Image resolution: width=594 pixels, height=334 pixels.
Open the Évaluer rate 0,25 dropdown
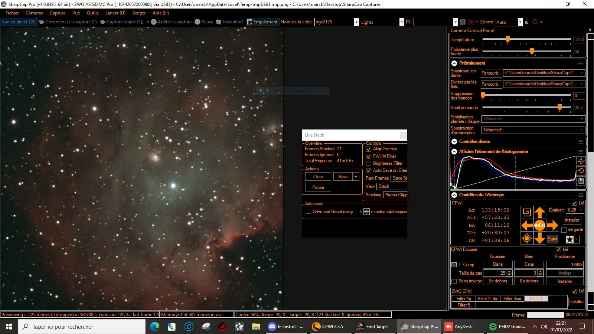coord(575,210)
